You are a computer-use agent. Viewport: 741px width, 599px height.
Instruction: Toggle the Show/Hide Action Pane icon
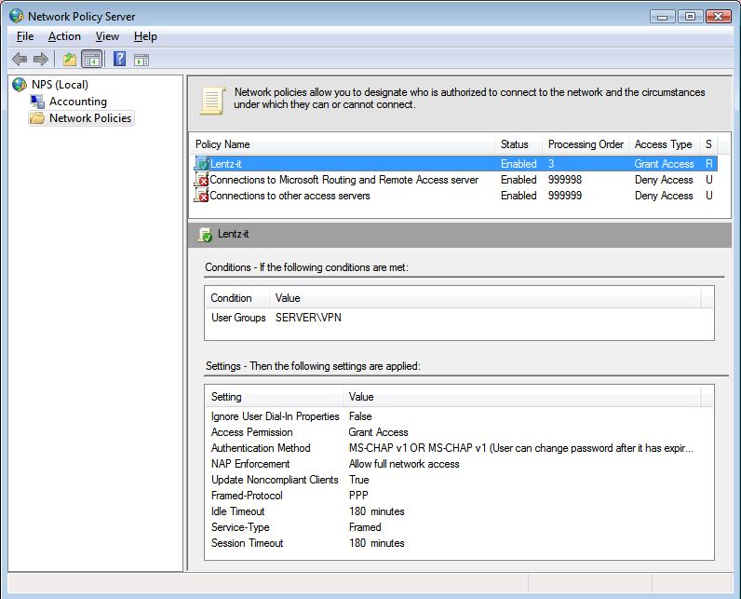pos(141,60)
